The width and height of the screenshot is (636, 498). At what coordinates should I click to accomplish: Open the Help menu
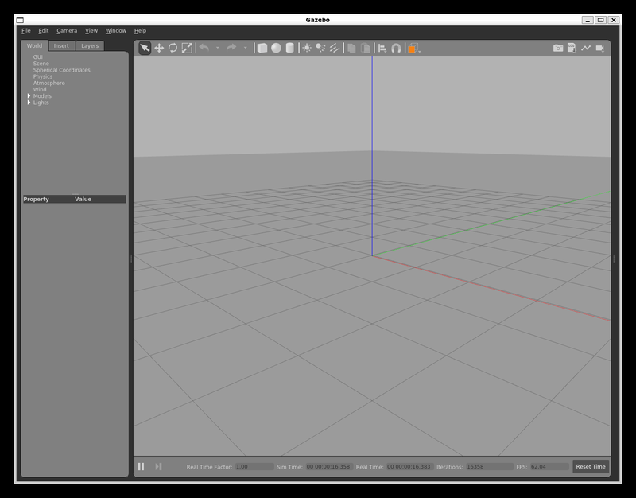(140, 30)
